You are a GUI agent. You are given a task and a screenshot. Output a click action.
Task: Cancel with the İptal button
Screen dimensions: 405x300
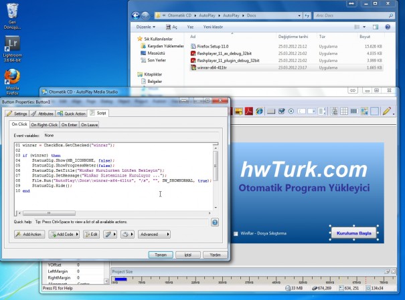(x=188, y=255)
